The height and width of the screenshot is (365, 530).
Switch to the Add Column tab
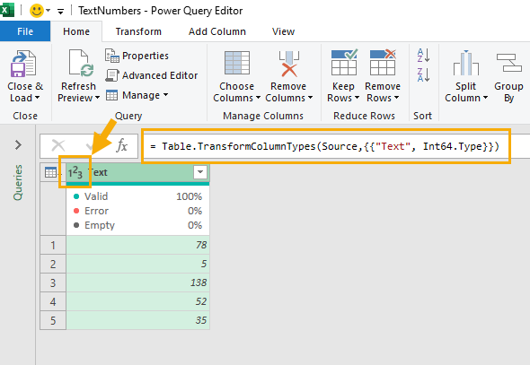[217, 31]
